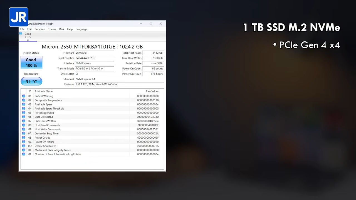Click the Features field

click(119, 84)
